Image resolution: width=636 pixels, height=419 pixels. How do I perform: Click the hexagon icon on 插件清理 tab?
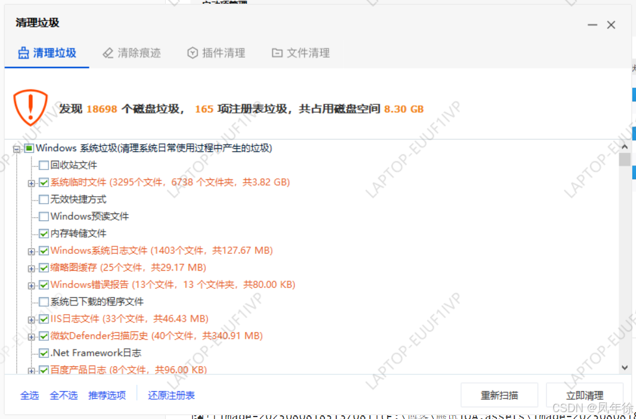(x=192, y=53)
